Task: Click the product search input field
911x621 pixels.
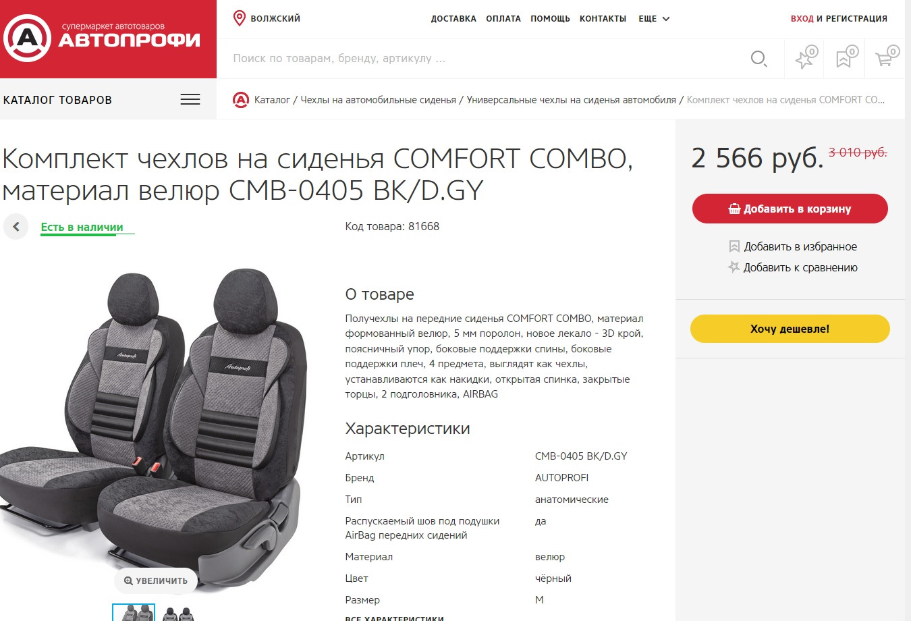Action: click(486, 59)
